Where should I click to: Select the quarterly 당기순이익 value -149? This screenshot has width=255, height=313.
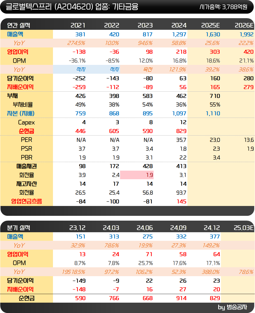(x=79, y=281)
